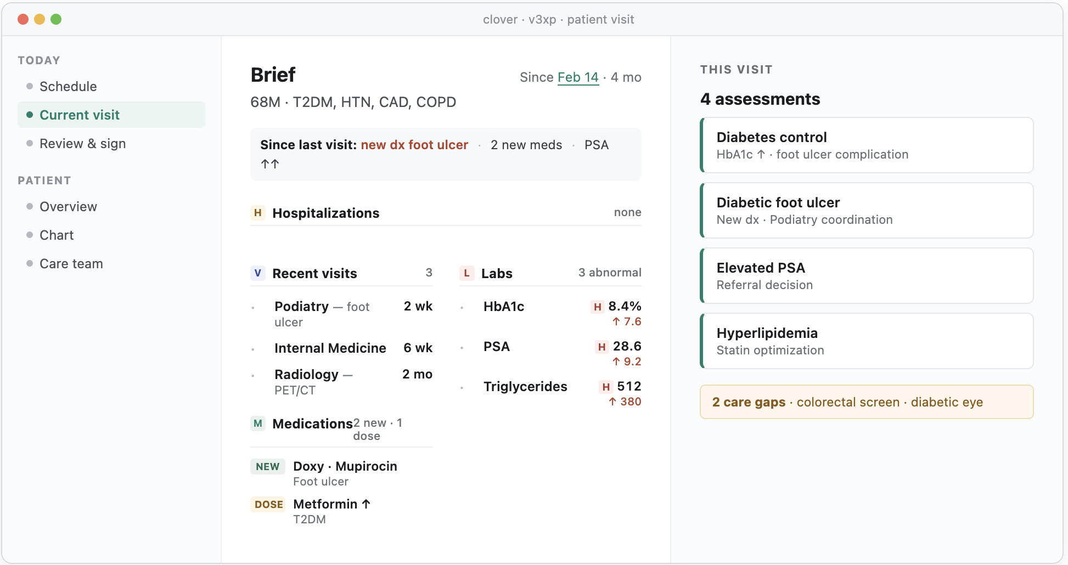
Task: Click the H flag next to PSA 28.6
Action: click(x=602, y=347)
